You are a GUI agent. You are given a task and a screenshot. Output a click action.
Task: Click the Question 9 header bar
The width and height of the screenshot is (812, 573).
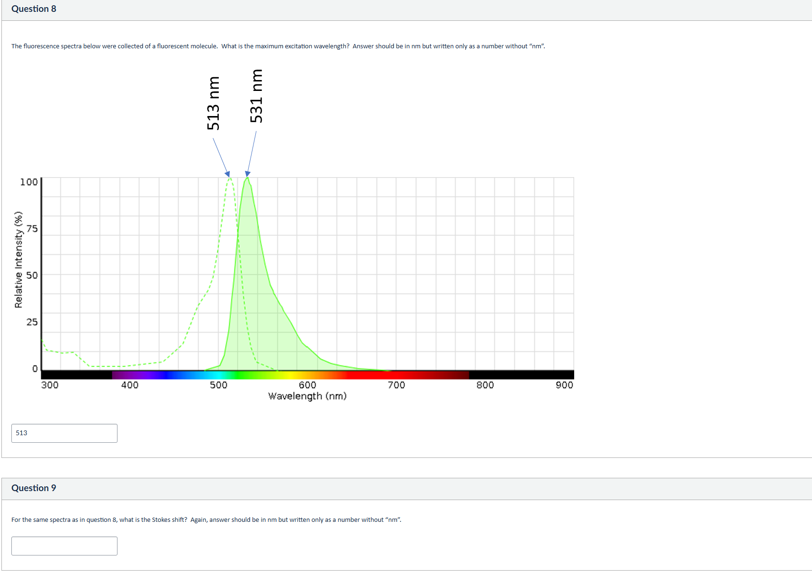[34, 488]
